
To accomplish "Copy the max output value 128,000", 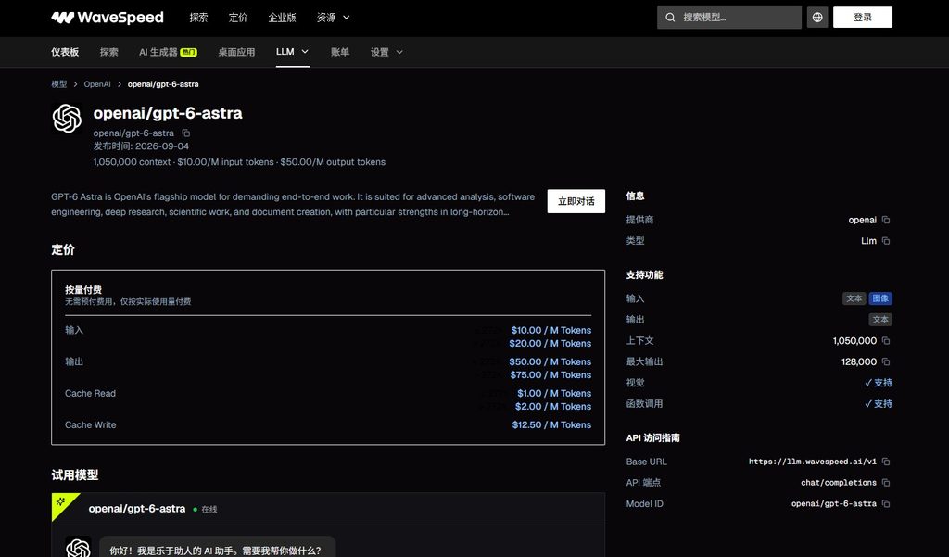I will [x=886, y=362].
